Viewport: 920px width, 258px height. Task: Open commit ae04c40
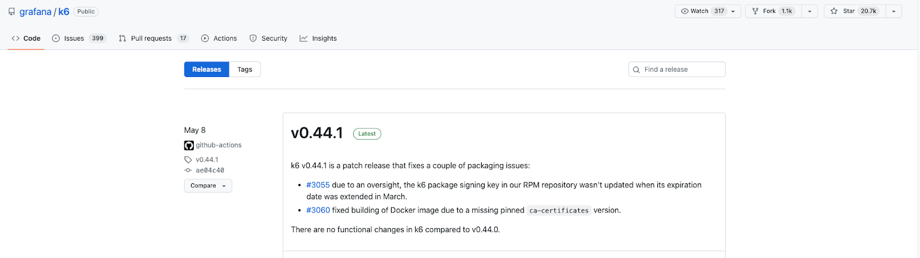210,171
